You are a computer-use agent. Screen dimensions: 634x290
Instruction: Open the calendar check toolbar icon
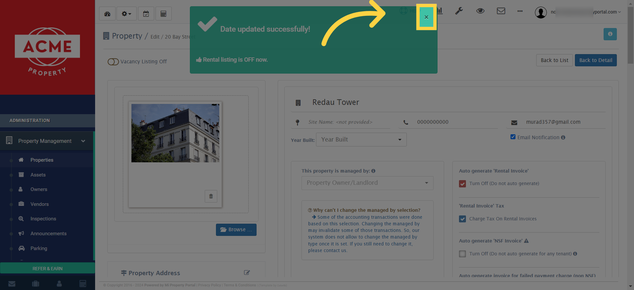(x=146, y=14)
